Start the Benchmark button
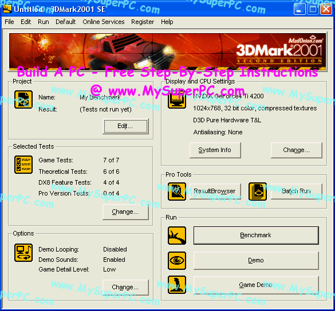335x311 pixels. (x=256, y=236)
